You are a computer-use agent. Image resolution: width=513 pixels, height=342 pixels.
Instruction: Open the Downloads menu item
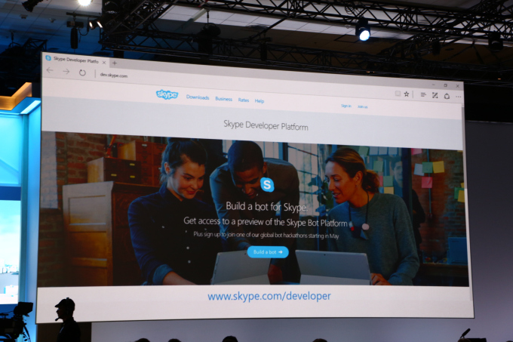pos(198,97)
